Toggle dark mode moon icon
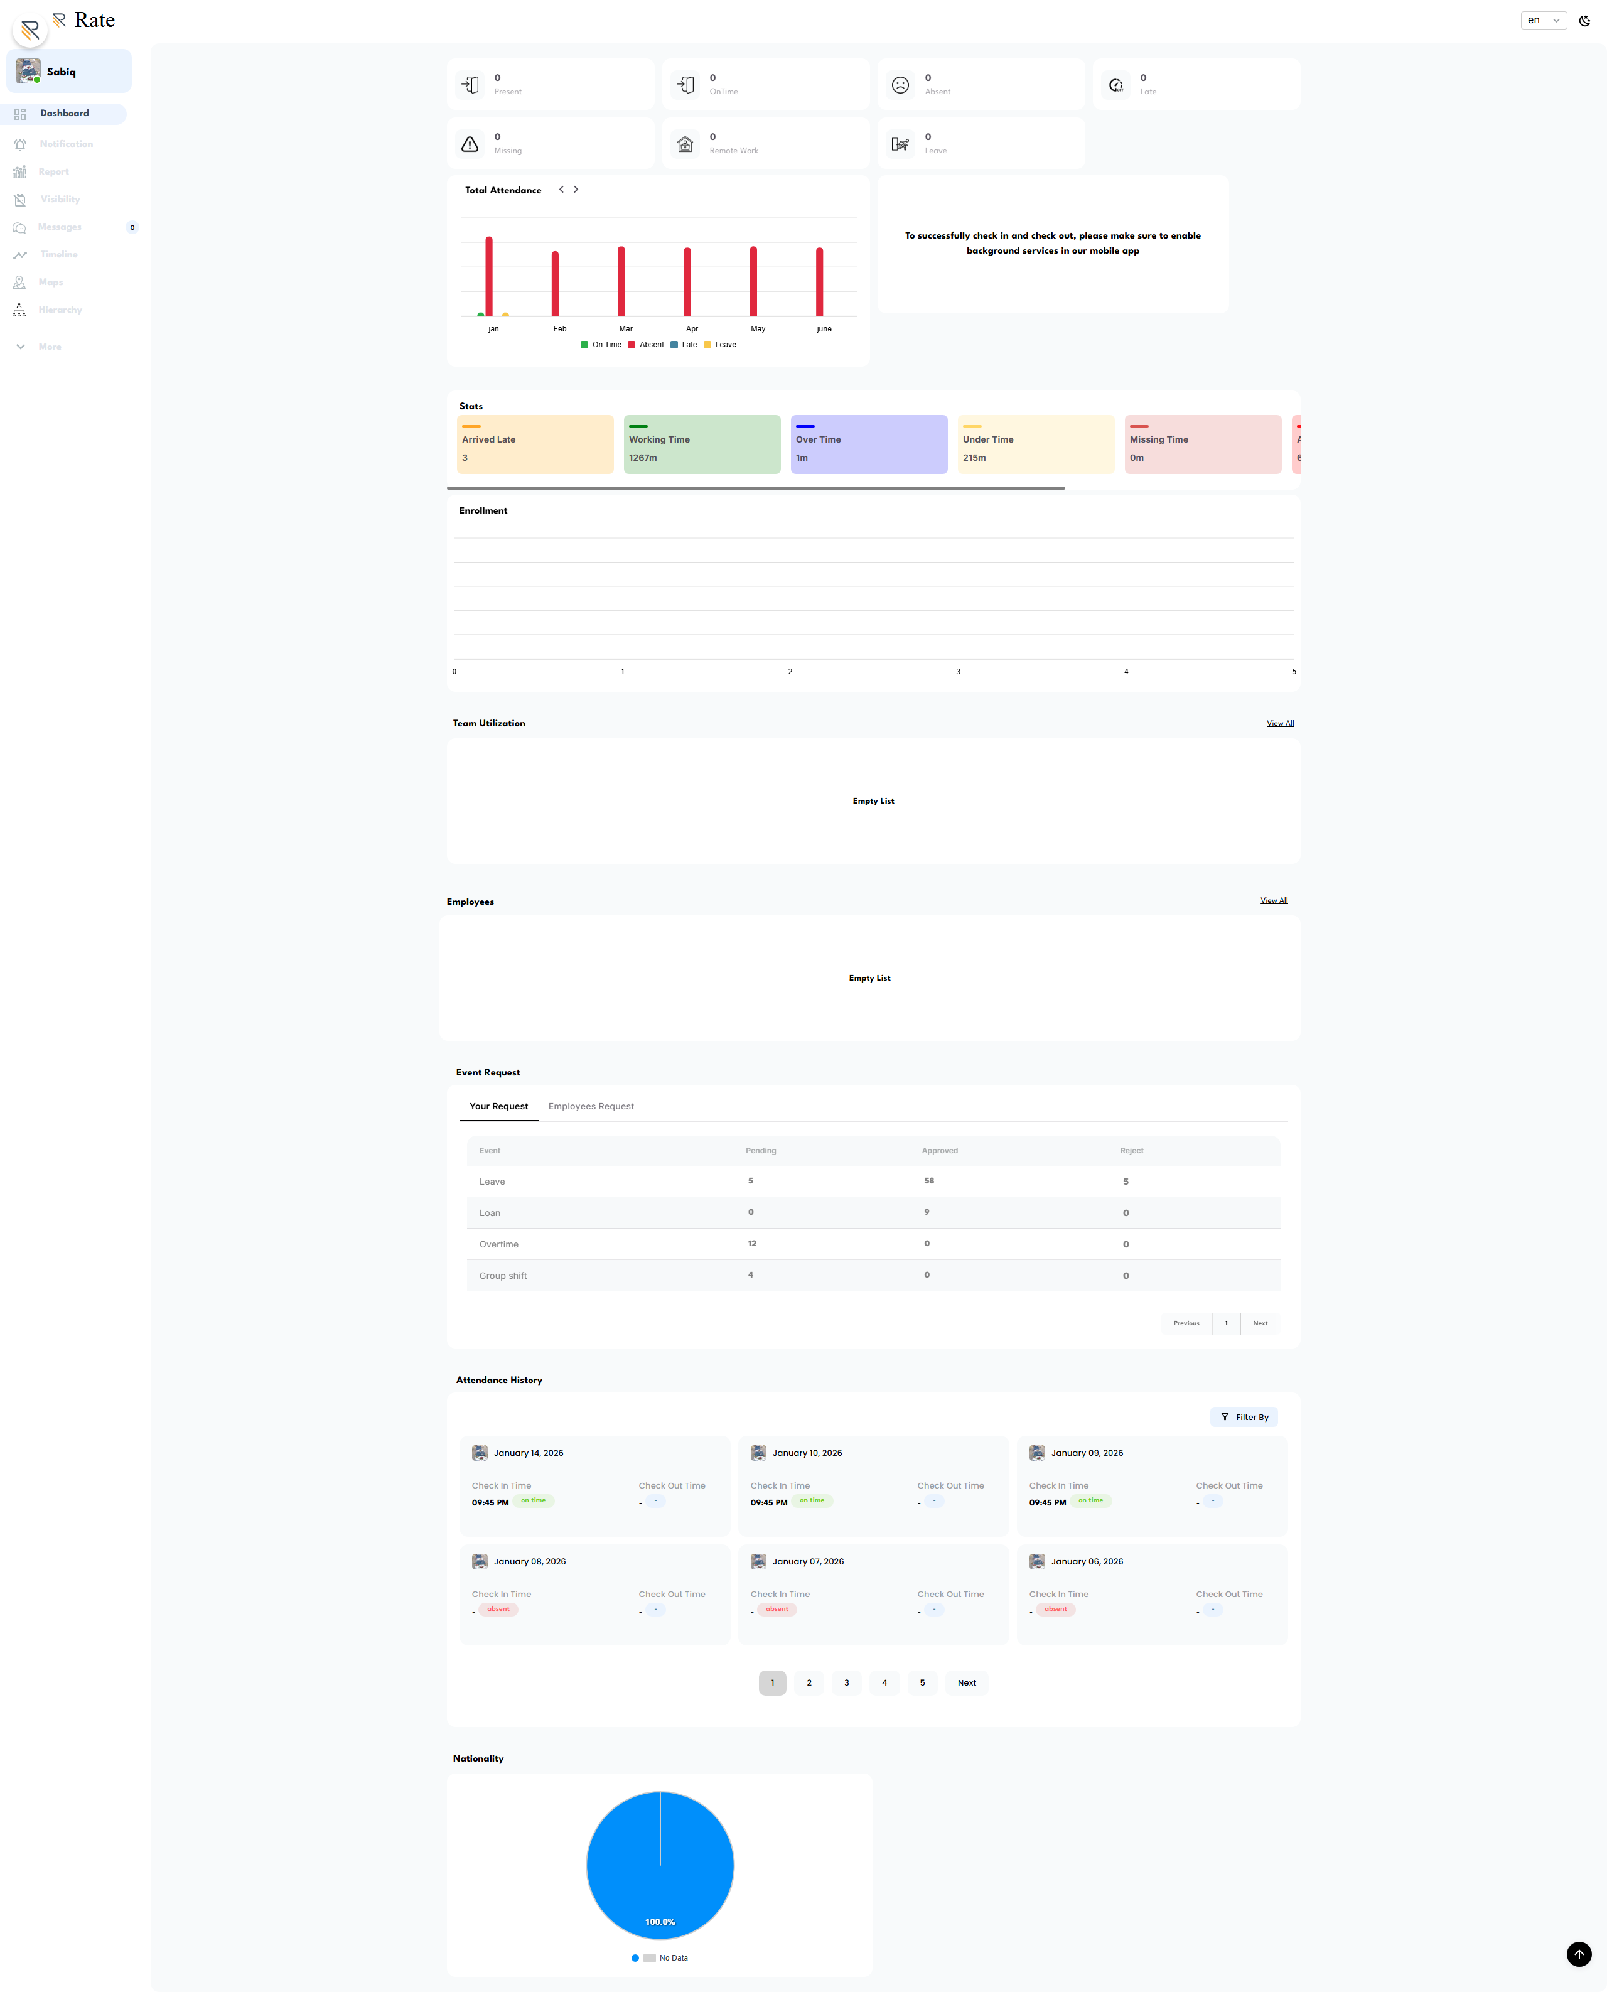 click(1584, 20)
